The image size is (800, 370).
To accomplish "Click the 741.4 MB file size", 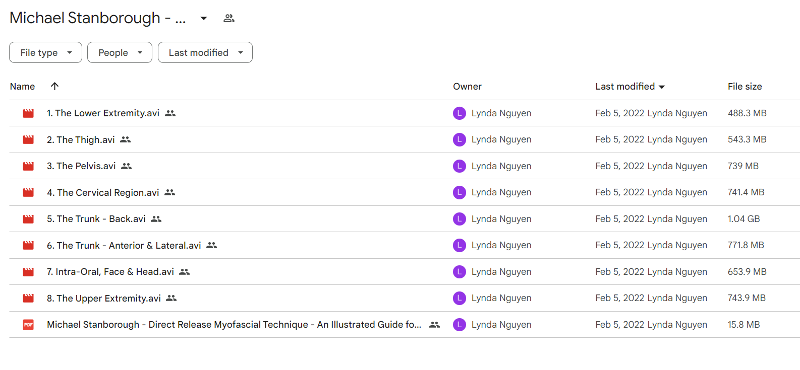I will [x=746, y=192].
